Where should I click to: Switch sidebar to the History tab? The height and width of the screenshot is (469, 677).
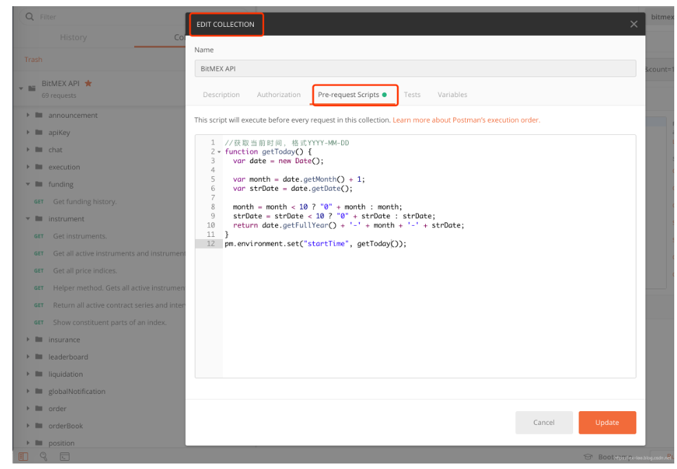click(74, 37)
